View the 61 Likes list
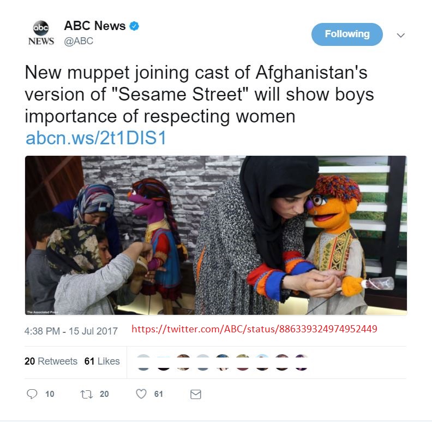The width and height of the screenshot is (432, 422). tap(102, 361)
